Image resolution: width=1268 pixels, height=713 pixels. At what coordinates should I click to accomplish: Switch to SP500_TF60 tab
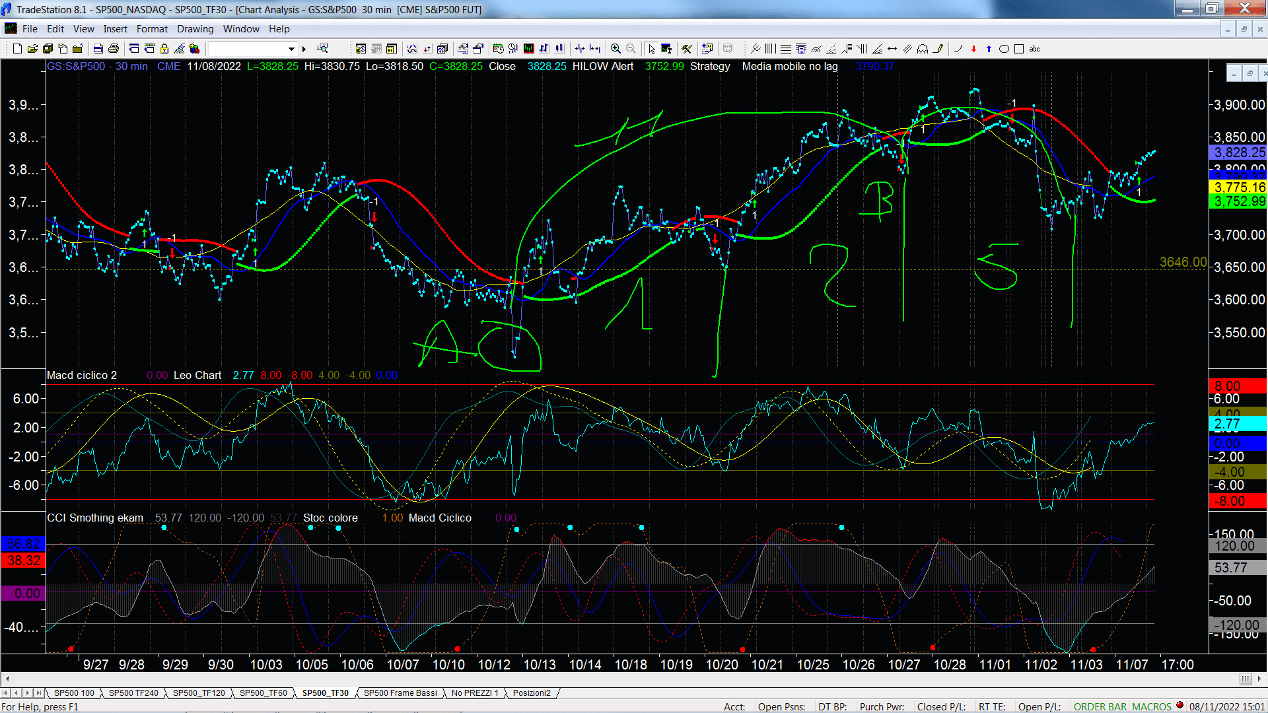pyautogui.click(x=263, y=693)
